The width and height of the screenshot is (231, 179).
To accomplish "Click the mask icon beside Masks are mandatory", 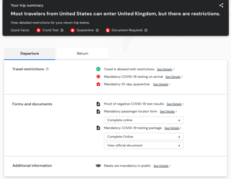I will click(x=98, y=166).
